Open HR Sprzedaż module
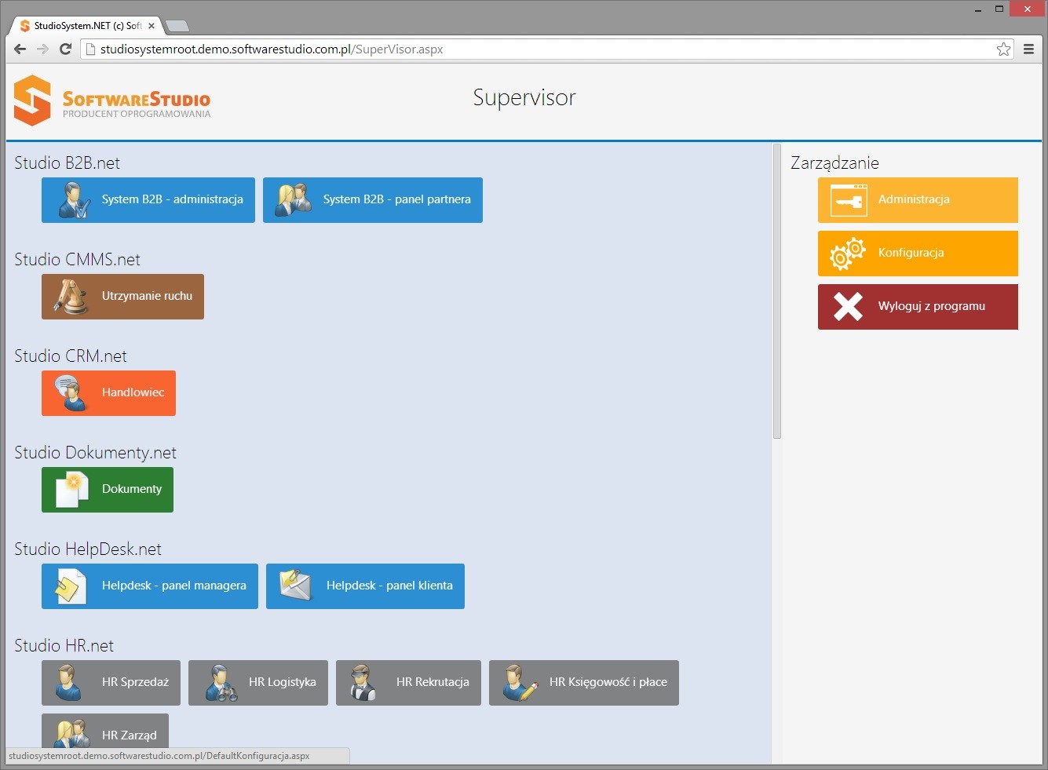 click(x=111, y=683)
